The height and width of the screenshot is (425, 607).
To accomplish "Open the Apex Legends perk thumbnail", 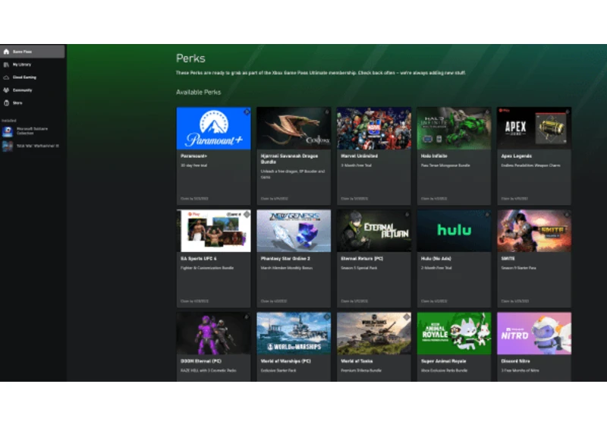I will click(x=534, y=128).
